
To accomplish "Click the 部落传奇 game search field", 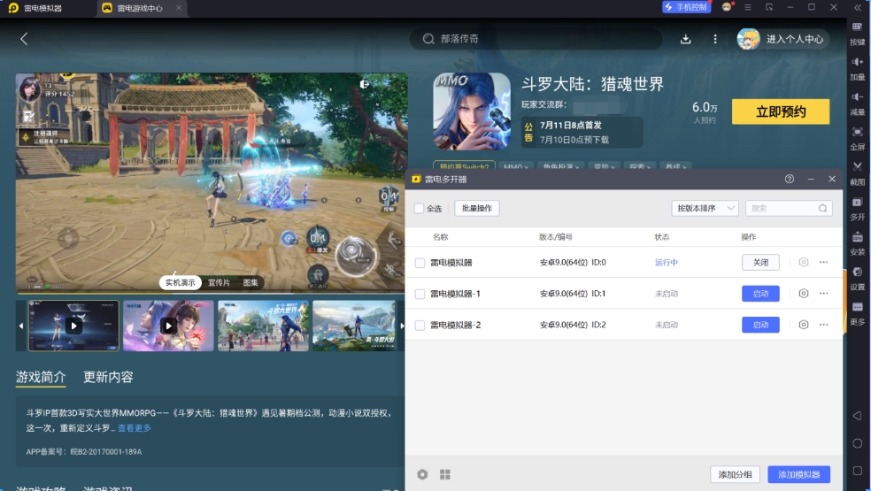I will pyautogui.click(x=536, y=39).
